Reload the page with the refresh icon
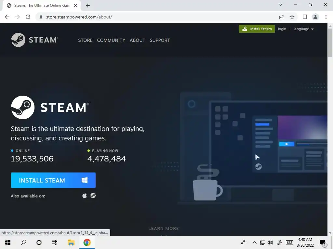The height and width of the screenshot is (249, 333). click(x=28, y=17)
